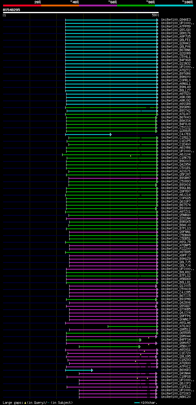The height and width of the screenshot is (405, 196).
Task: Open hit UniRef100_A5B0J7
Action: coord(176,347)
